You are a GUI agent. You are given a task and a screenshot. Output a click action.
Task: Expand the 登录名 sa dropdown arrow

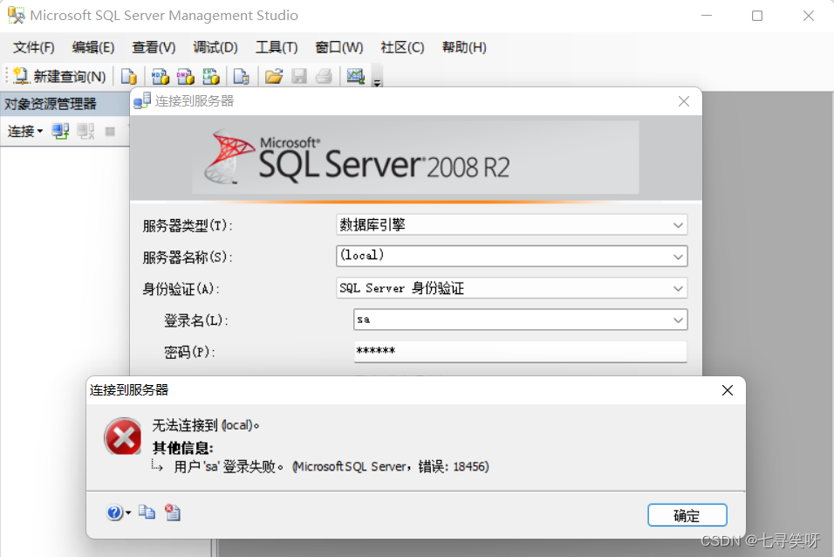pos(678,320)
